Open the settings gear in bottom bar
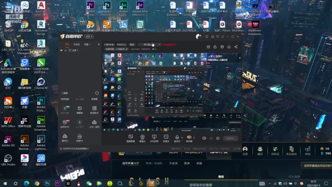 point(217,138)
